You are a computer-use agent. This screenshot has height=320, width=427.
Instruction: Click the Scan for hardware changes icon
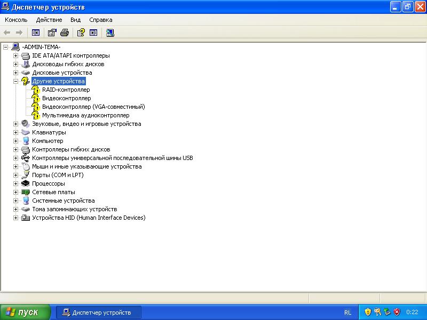[110, 33]
